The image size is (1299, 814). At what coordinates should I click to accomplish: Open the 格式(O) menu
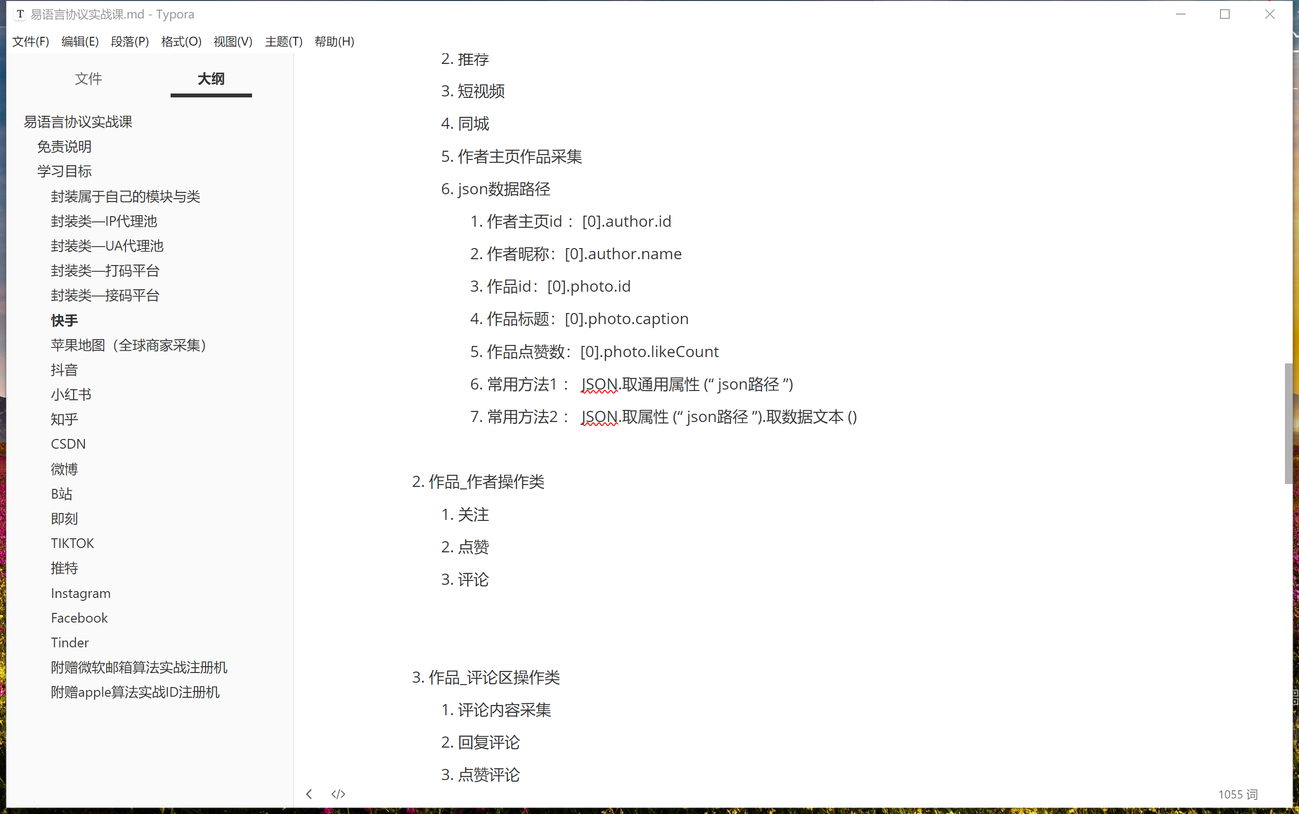pos(181,42)
